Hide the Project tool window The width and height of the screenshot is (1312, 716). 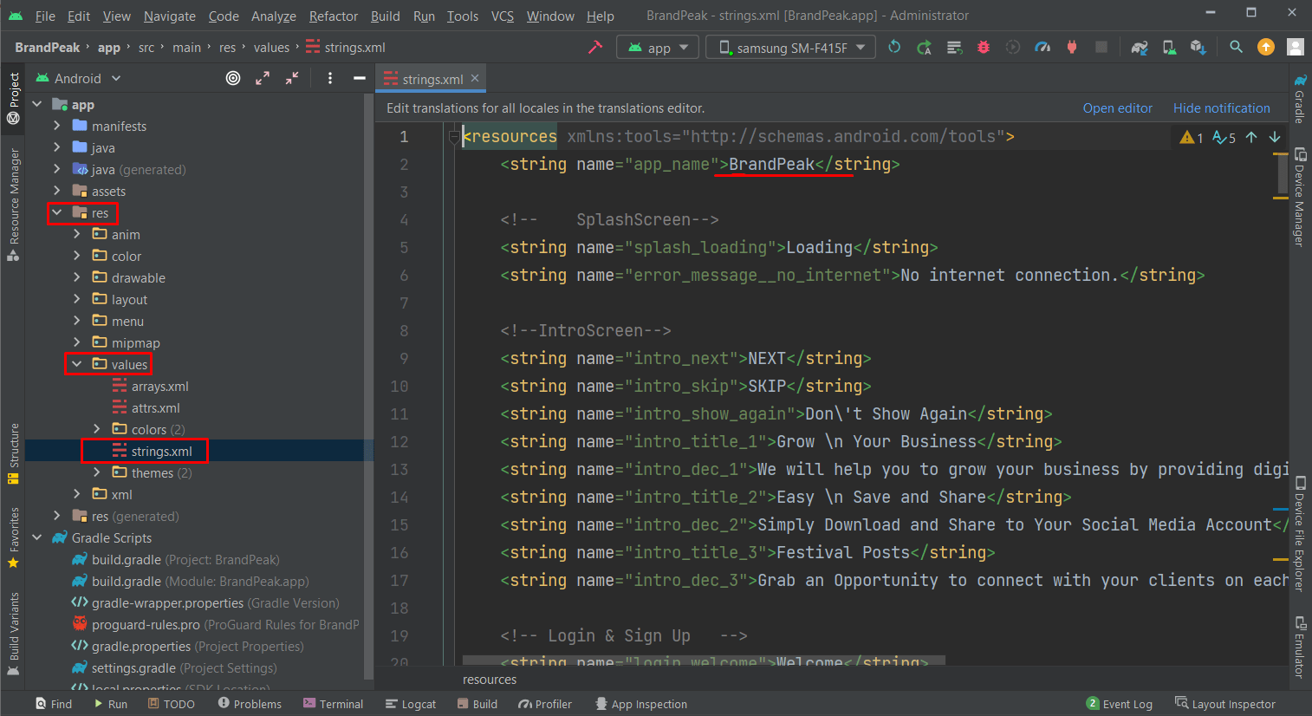pos(360,78)
